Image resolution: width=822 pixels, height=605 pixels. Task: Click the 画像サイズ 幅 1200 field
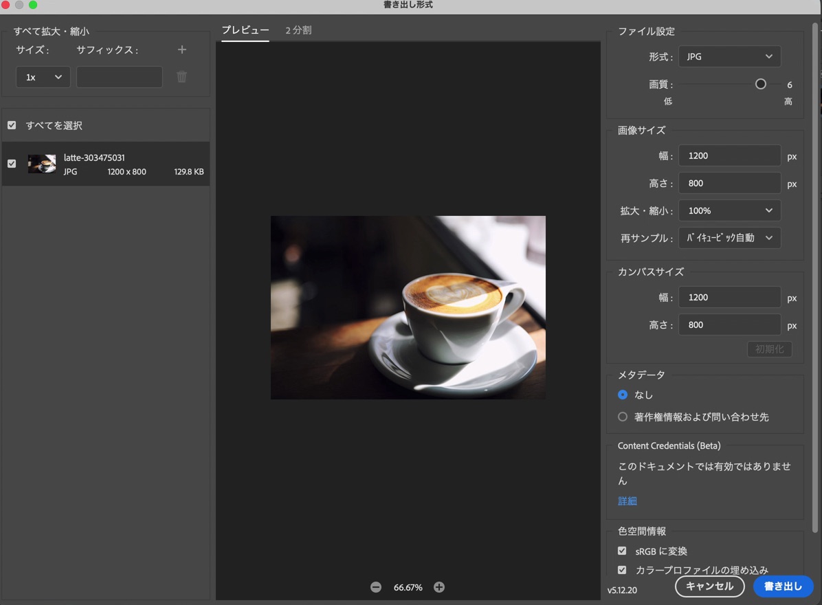[x=729, y=155]
